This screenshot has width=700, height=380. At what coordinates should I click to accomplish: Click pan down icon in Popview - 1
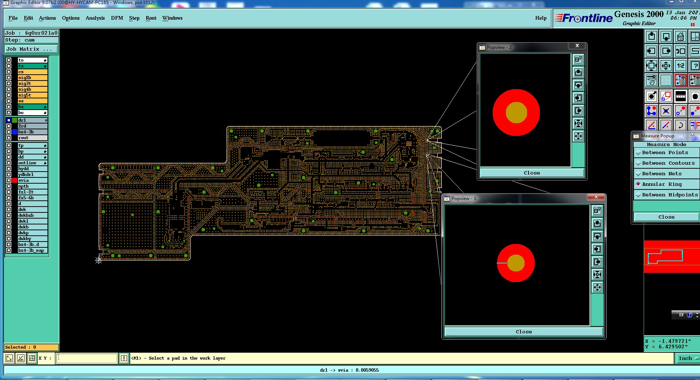point(597,236)
